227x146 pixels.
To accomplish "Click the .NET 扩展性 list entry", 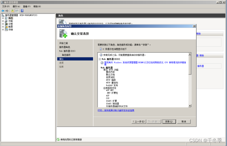I will click(x=112, y=93).
